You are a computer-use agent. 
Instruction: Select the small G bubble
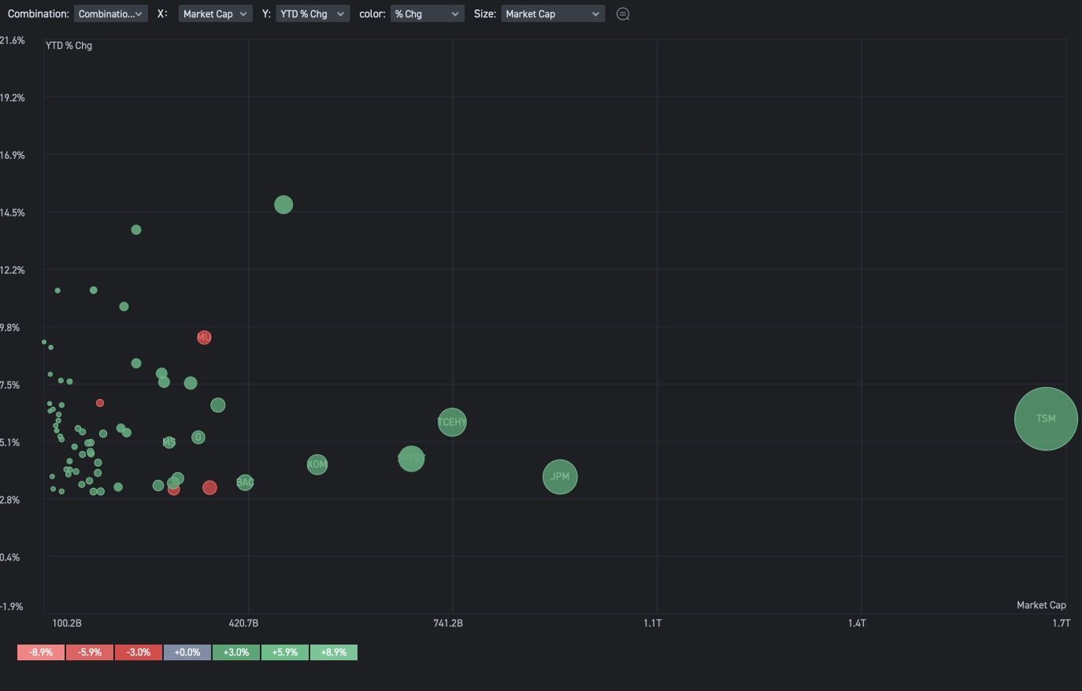click(198, 438)
